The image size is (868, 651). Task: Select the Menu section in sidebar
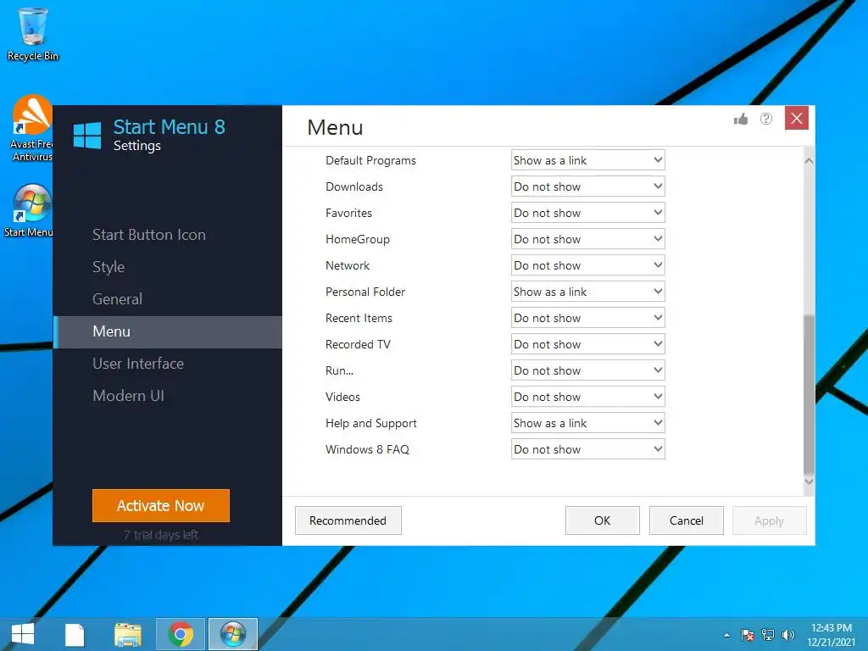(x=168, y=332)
